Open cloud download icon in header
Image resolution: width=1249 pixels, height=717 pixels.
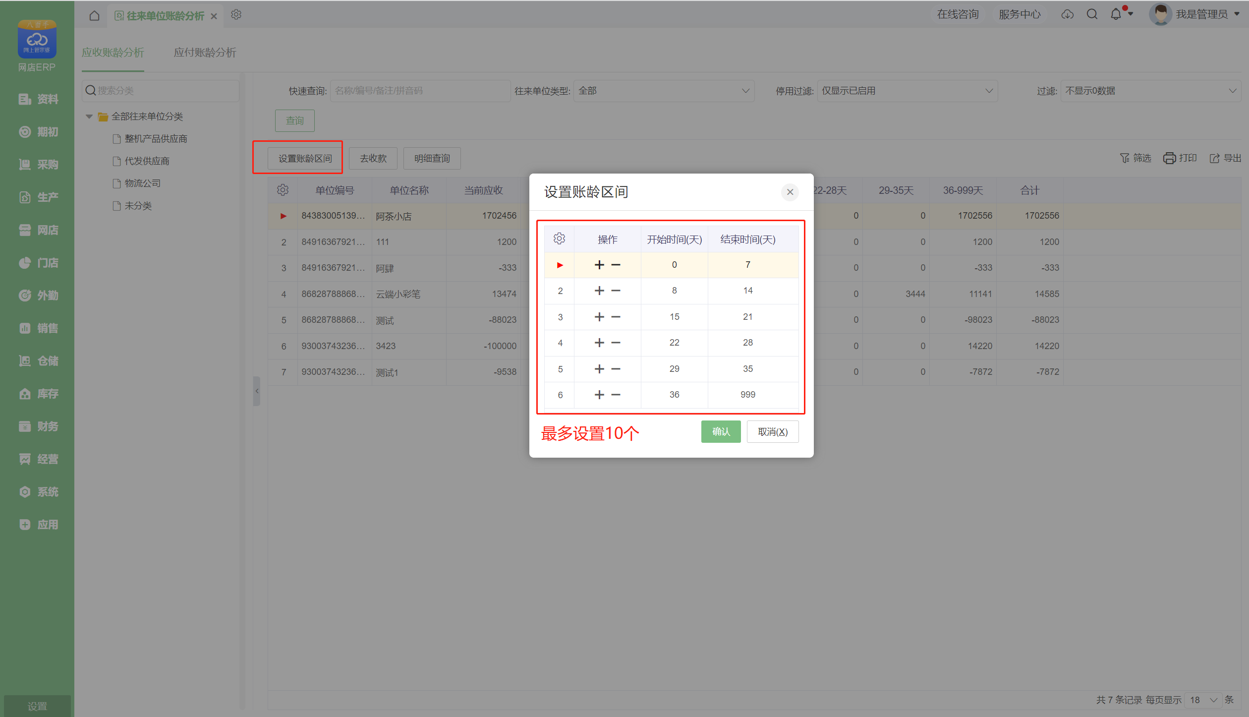[x=1067, y=14]
